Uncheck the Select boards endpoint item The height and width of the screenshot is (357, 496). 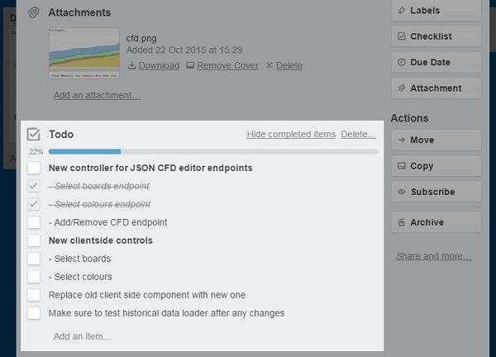(34, 186)
